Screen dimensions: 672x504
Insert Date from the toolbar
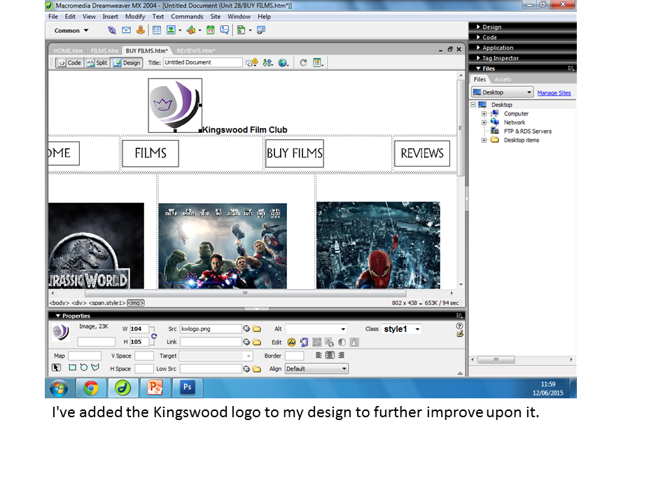click(211, 30)
